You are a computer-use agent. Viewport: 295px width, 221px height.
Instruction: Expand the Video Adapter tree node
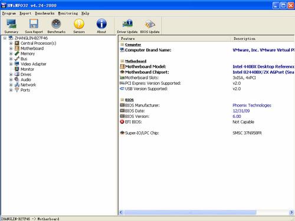tap(11, 64)
